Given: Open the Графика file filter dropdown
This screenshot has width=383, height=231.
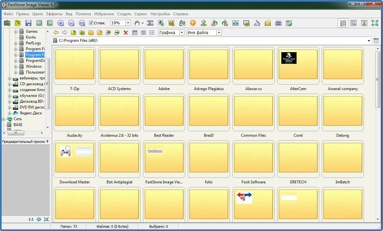Looking at the screenshot, I should [x=182, y=32].
